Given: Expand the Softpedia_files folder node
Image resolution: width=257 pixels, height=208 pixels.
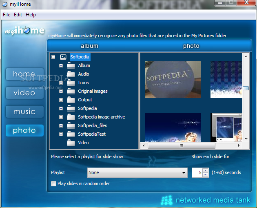Looking at the screenshot, I should tap(61, 125).
